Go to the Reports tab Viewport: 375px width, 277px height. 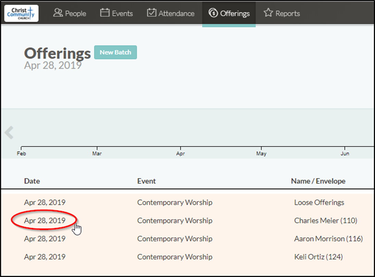[282, 13]
